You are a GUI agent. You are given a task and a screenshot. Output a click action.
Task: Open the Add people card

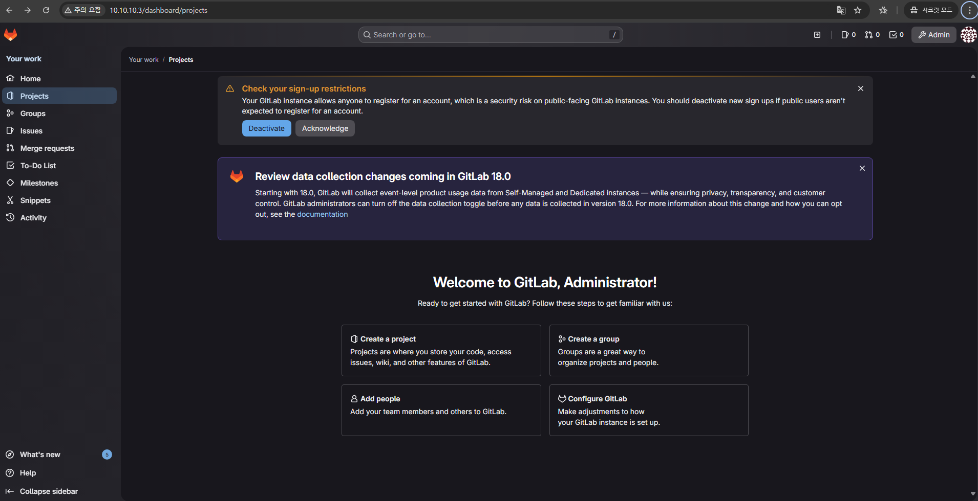click(441, 410)
